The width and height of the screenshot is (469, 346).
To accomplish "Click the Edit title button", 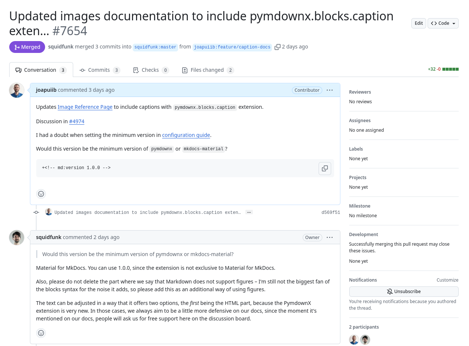I will coord(419,23).
